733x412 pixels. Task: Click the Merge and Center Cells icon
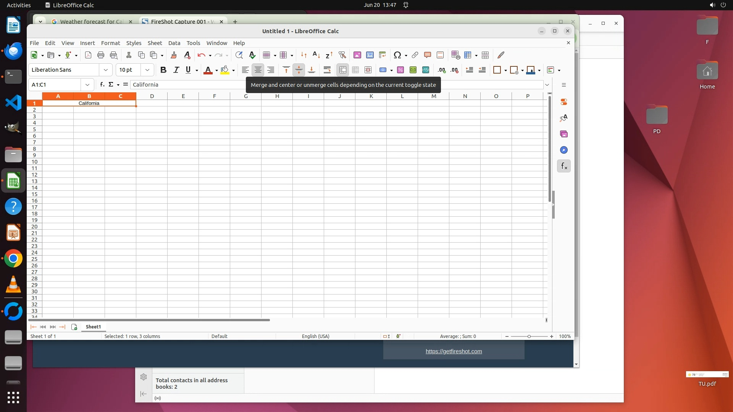pos(342,70)
